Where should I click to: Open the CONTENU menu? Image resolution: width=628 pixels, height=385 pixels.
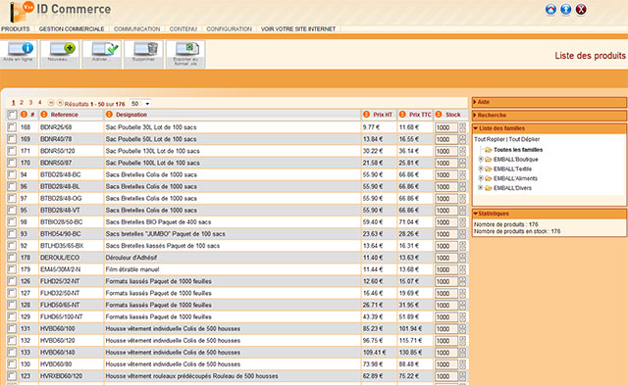point(183,29)
